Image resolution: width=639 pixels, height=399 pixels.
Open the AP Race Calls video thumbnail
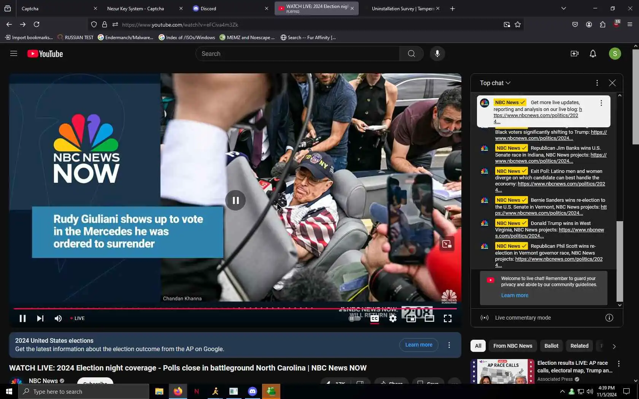502,371
